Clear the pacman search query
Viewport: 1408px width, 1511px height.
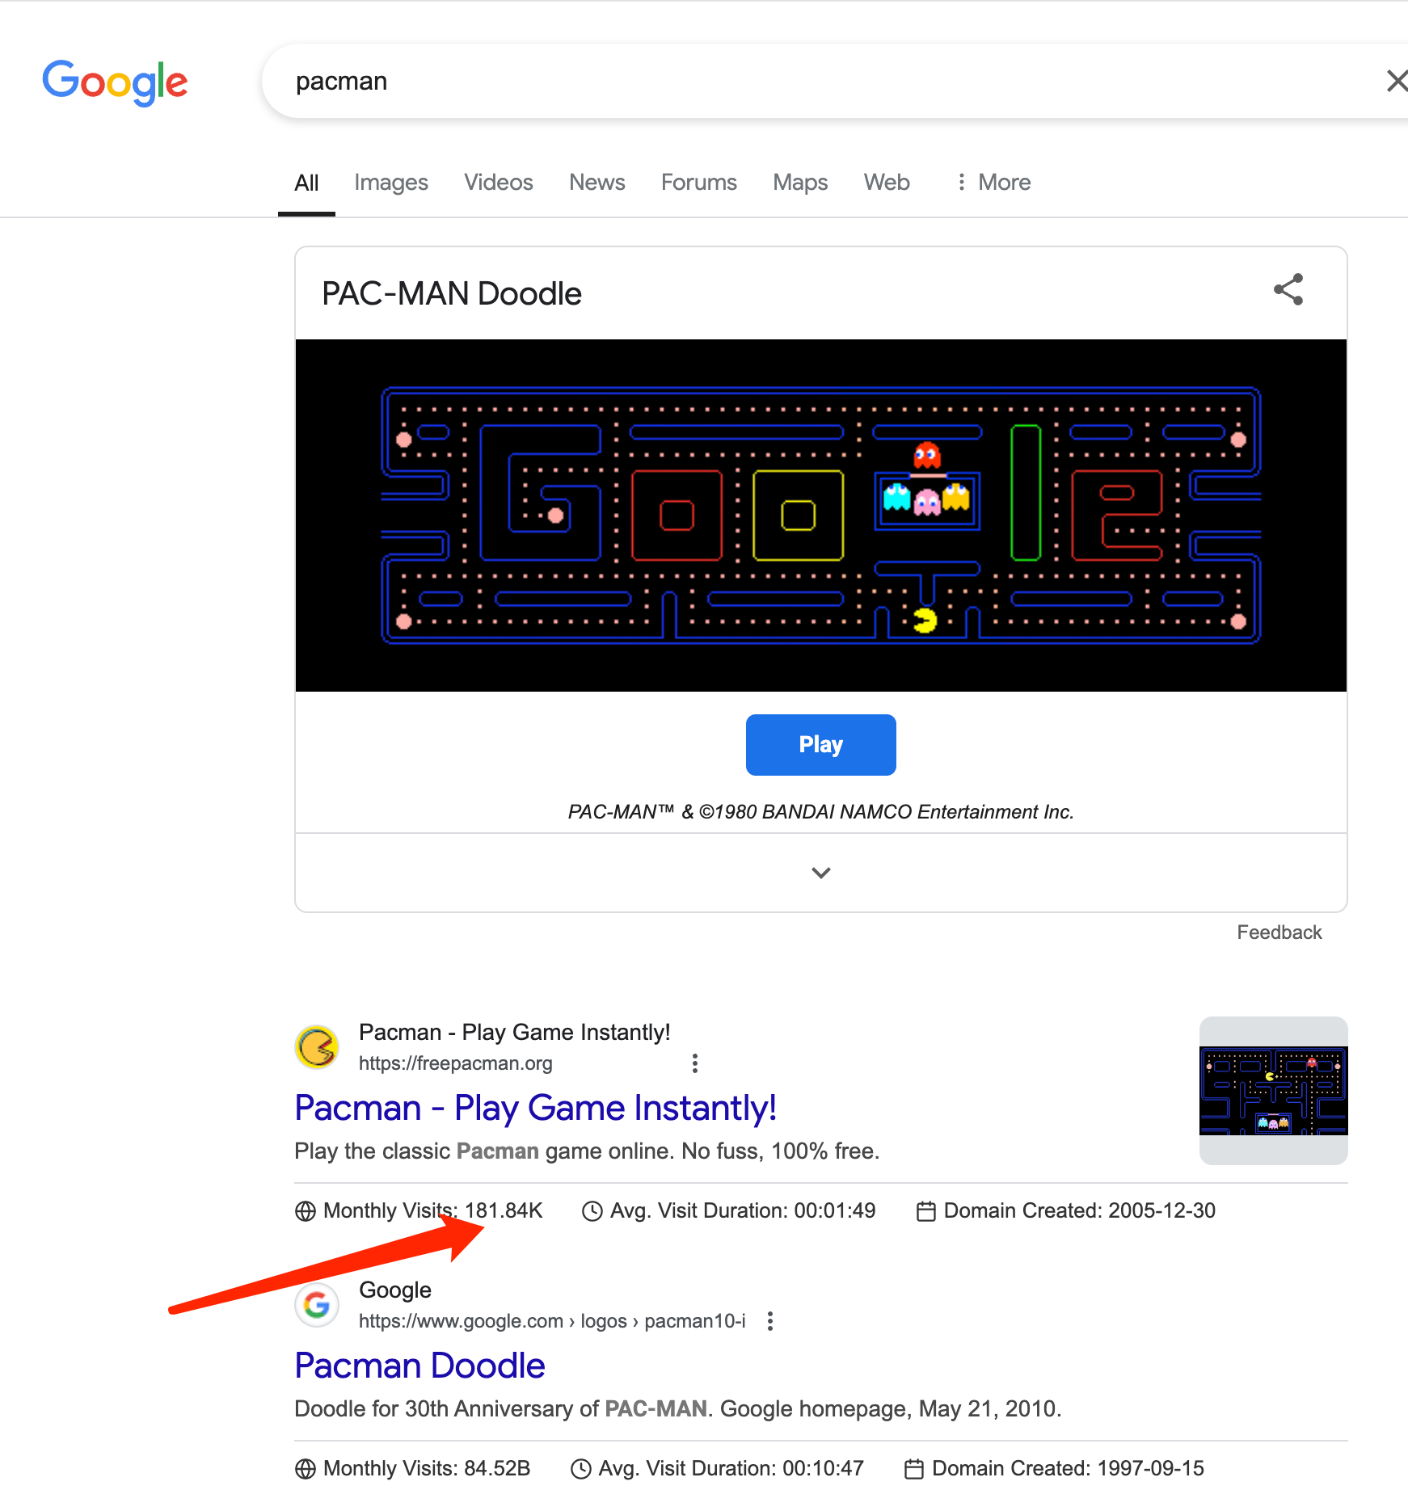pyautogui.click(x=1396, y=81)
